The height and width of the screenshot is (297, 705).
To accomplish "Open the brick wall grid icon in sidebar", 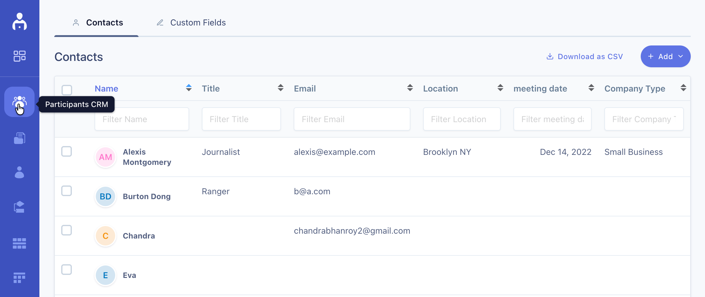I will pos(19,243).
